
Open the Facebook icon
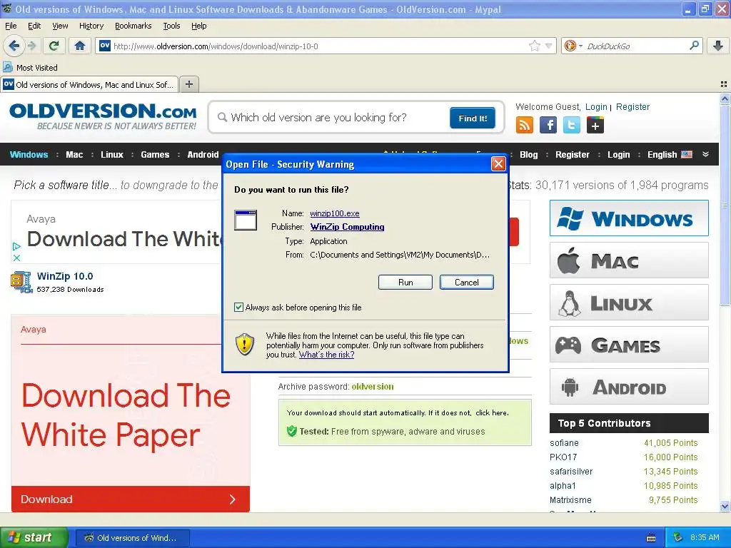click(548, 125)
